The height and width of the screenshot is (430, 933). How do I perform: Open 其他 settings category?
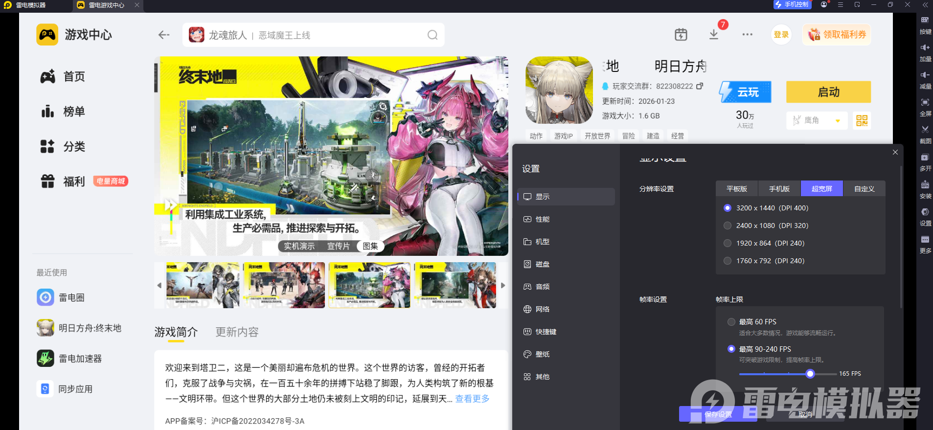[566, 377]
